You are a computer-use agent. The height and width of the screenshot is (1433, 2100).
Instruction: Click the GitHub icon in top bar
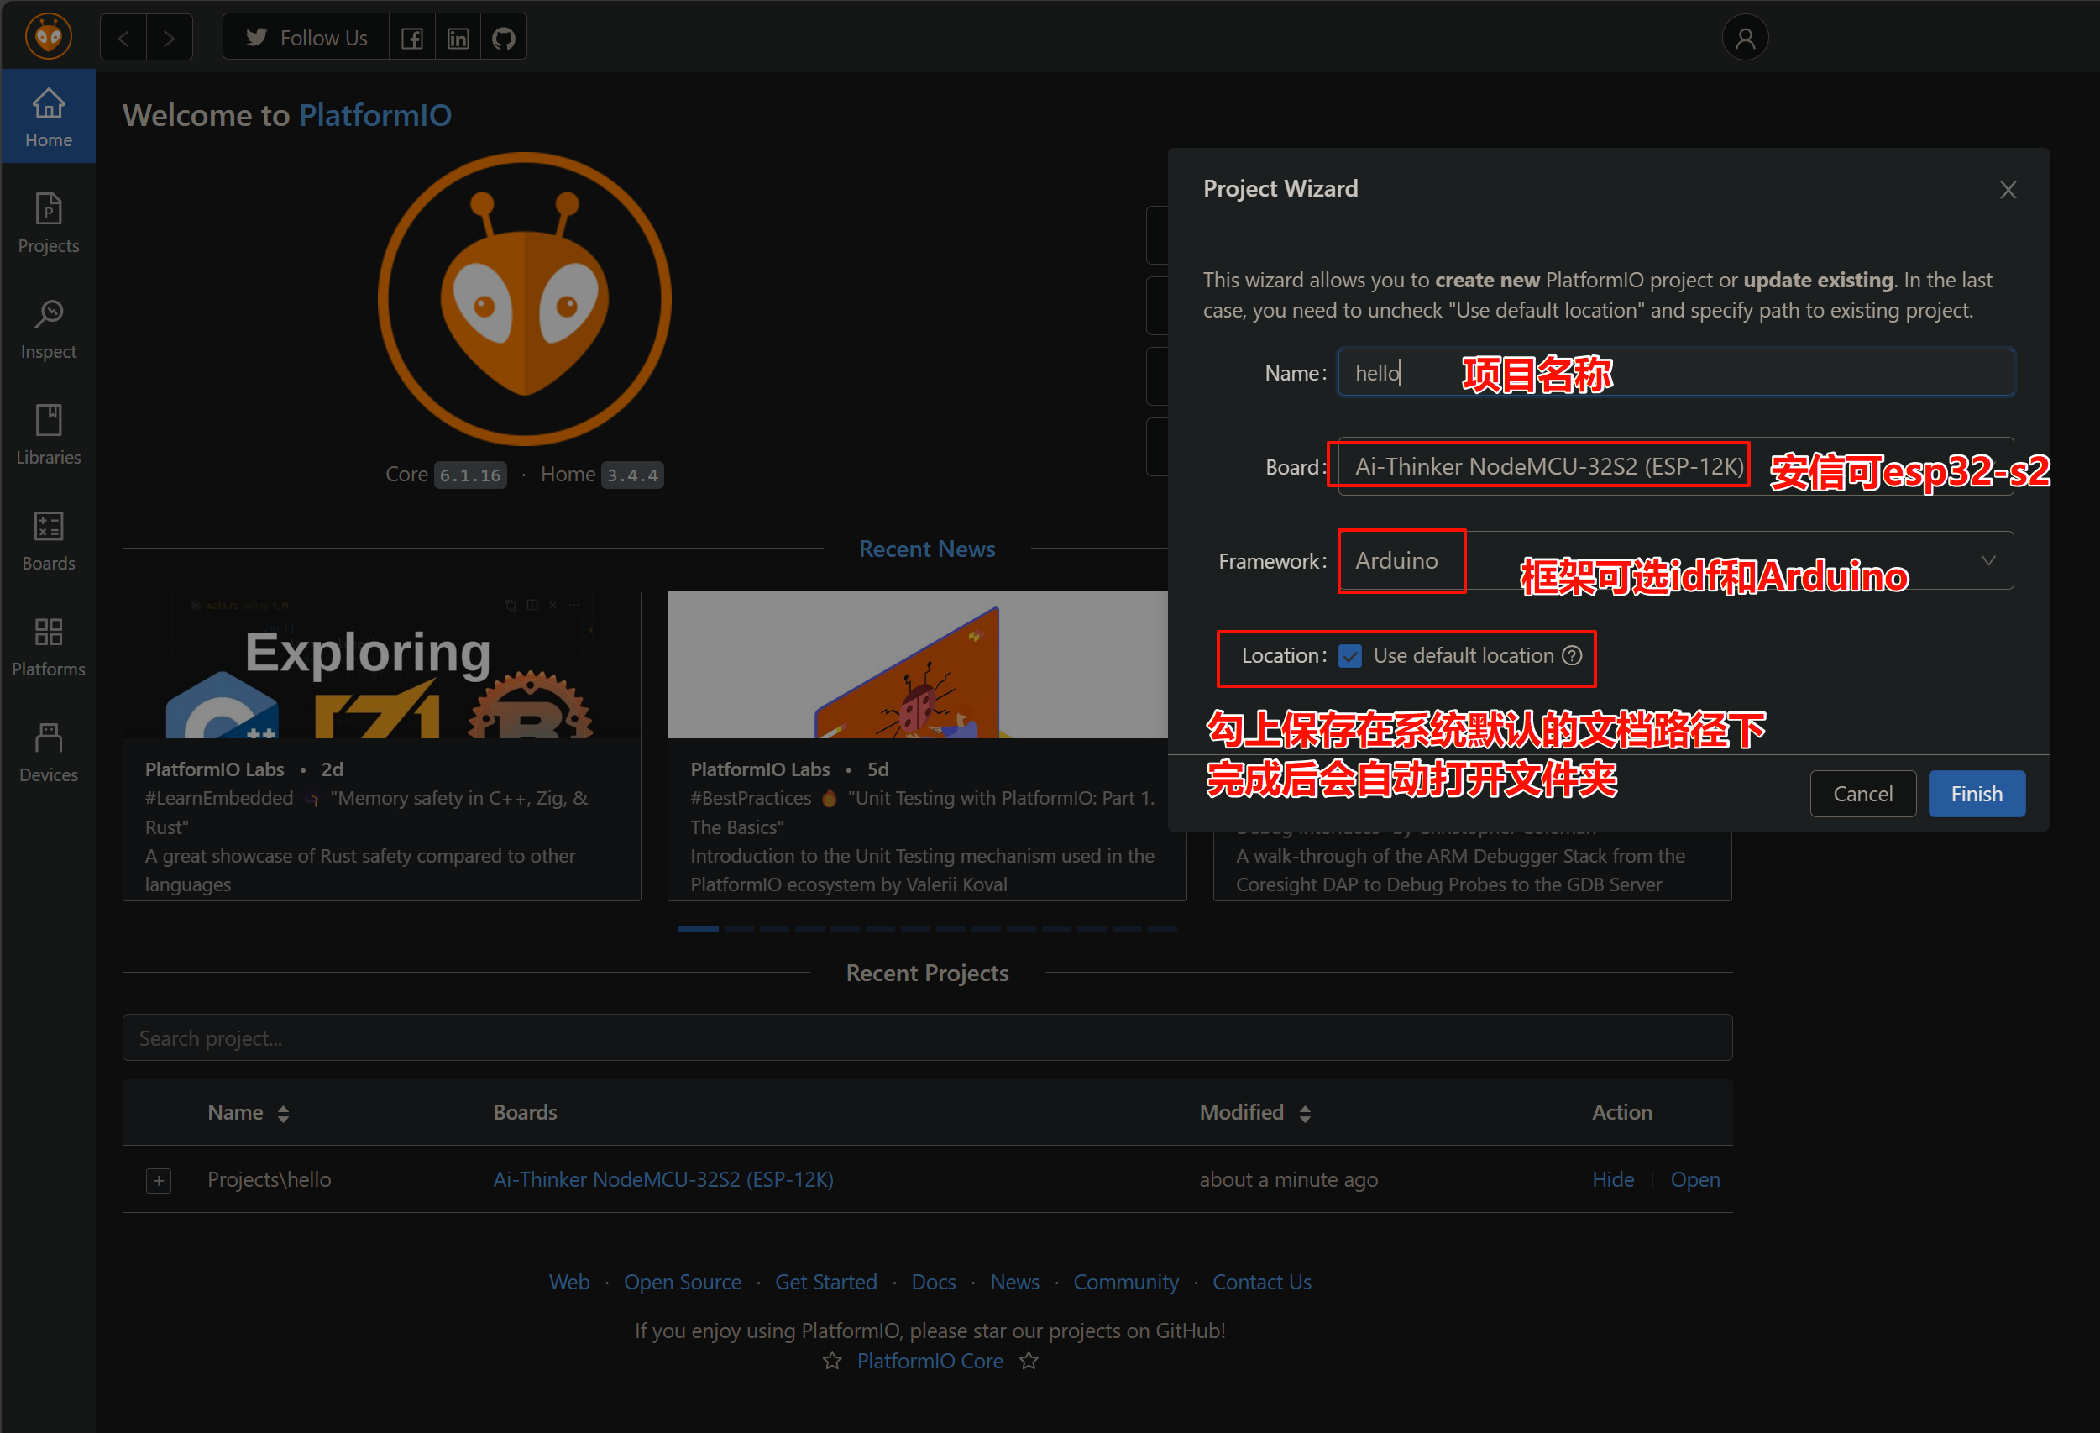[503, 38]
